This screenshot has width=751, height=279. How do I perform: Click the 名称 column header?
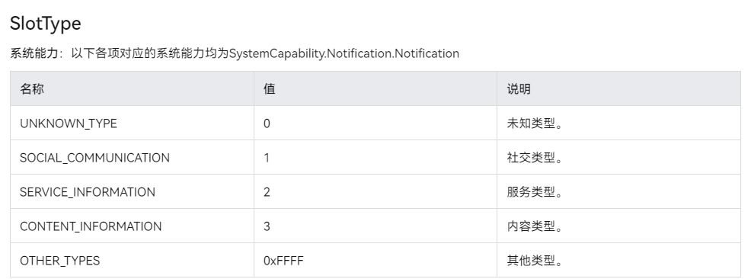coord(32,89)
